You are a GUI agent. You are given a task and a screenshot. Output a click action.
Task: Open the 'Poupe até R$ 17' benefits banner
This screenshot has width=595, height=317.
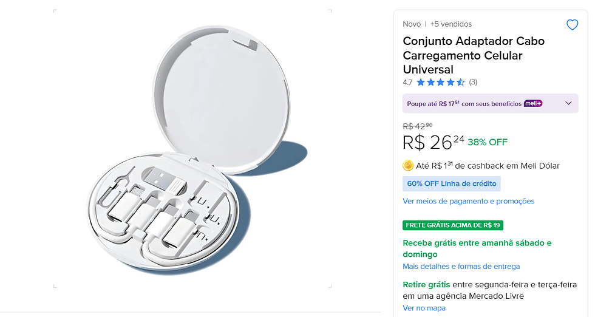tap(491, 103)
